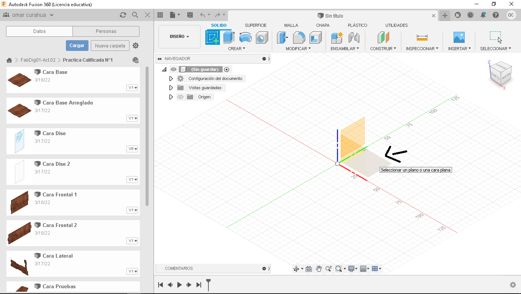Jump to the timeline start

pyautogui.click(x=161, y=285)
